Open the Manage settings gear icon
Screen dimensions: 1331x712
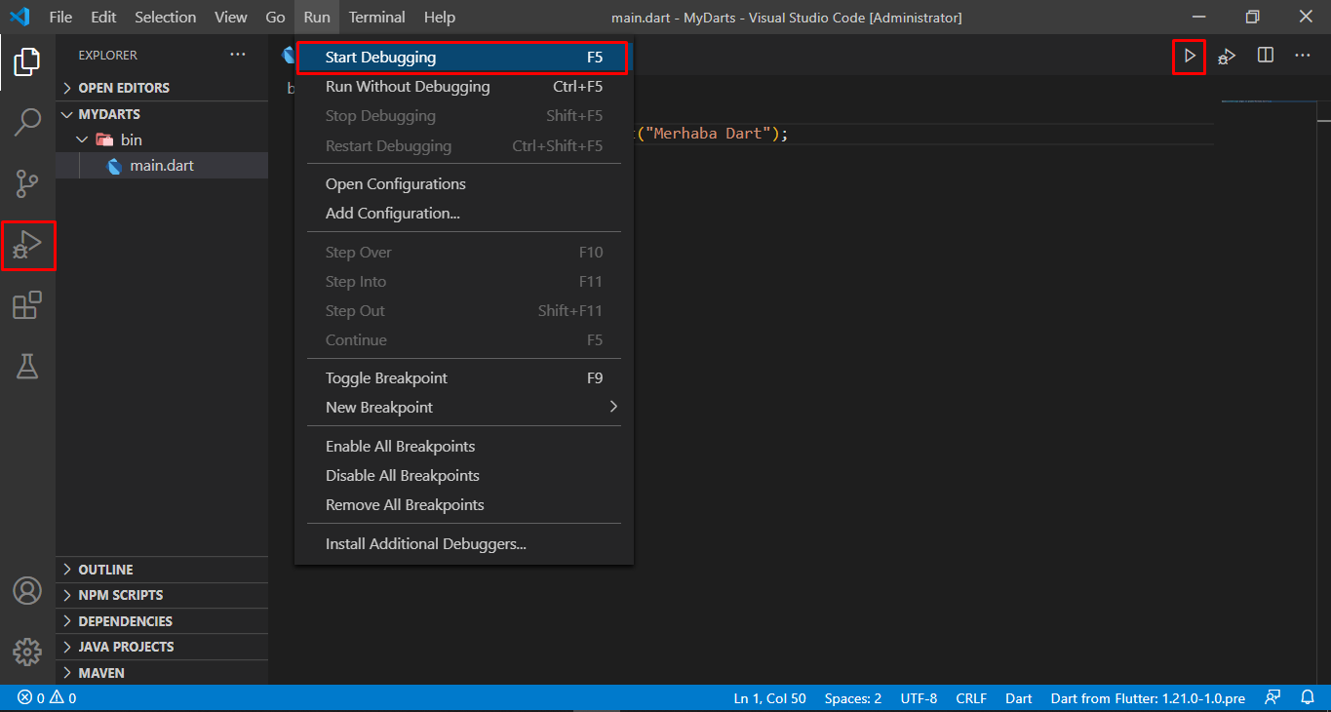point(27,652)
